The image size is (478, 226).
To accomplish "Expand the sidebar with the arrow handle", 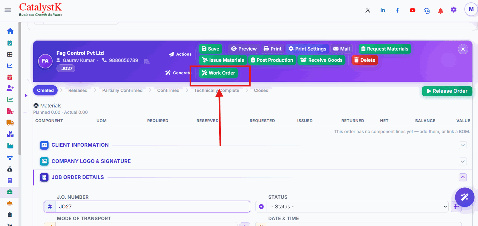I will pyautogui.click(x=26, y=96).
